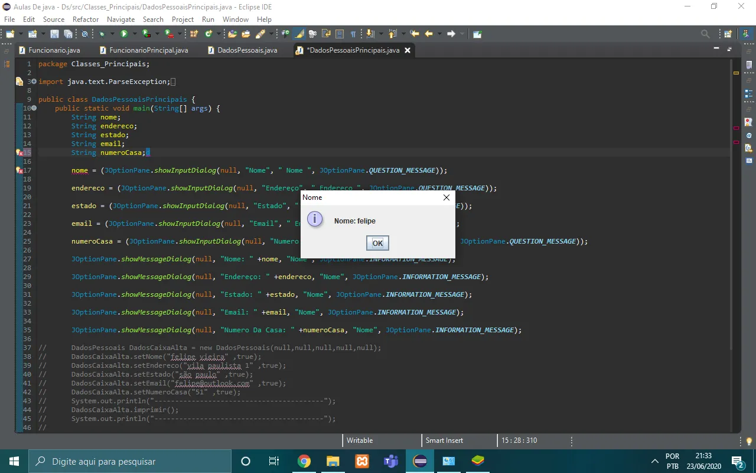
Task: Switch to the FuncionarioPrincipal.java tab
Action: tap(148, 50)
